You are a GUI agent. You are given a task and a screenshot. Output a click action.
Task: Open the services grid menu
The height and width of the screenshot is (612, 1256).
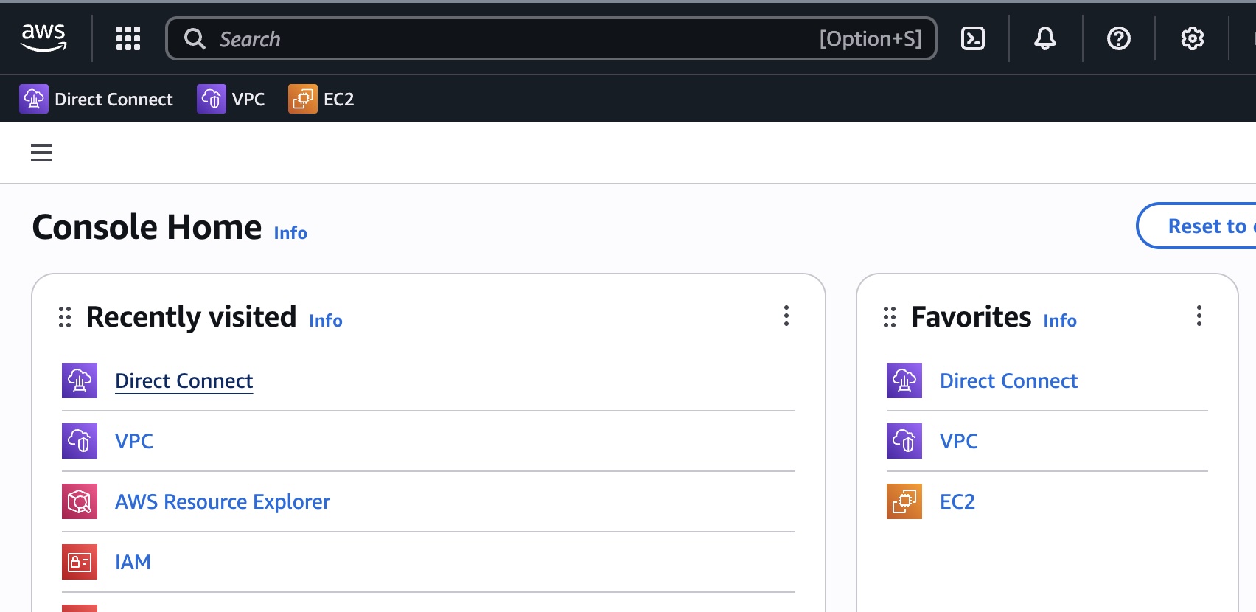tap(128, 38)
